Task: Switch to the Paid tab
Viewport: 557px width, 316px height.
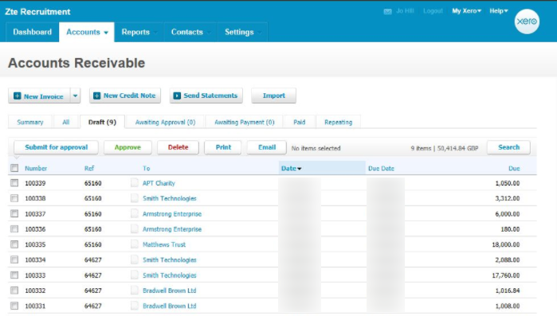Action: tap(299, 122)
